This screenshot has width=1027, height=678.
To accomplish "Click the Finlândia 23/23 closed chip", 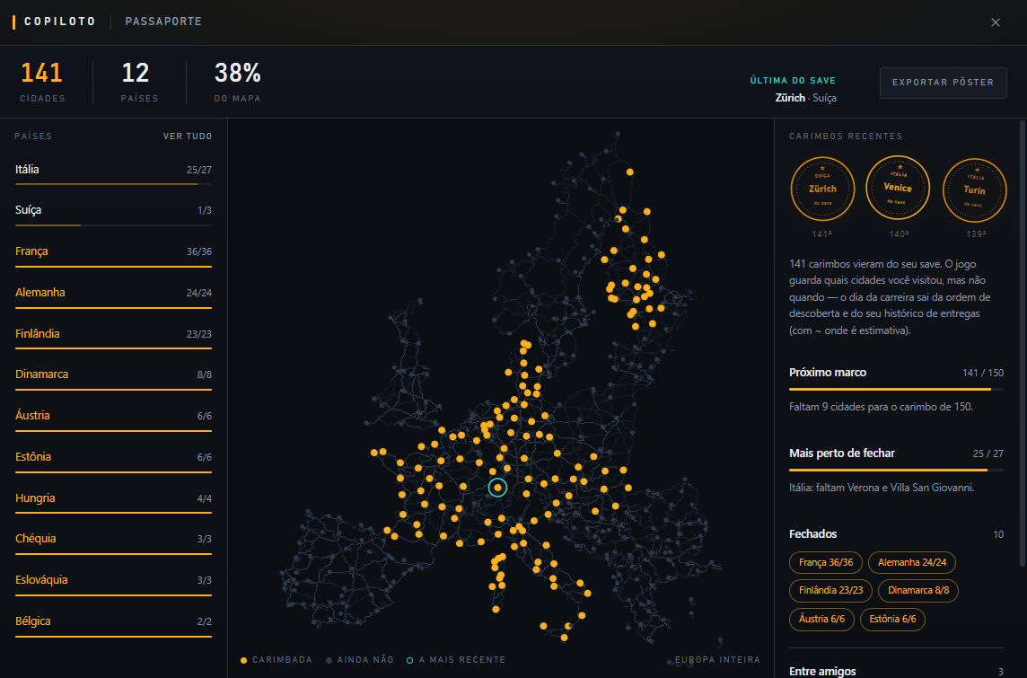I will pos(830,591).
